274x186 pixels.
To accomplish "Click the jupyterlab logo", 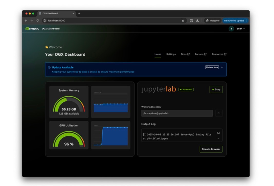I will point(159,89).
